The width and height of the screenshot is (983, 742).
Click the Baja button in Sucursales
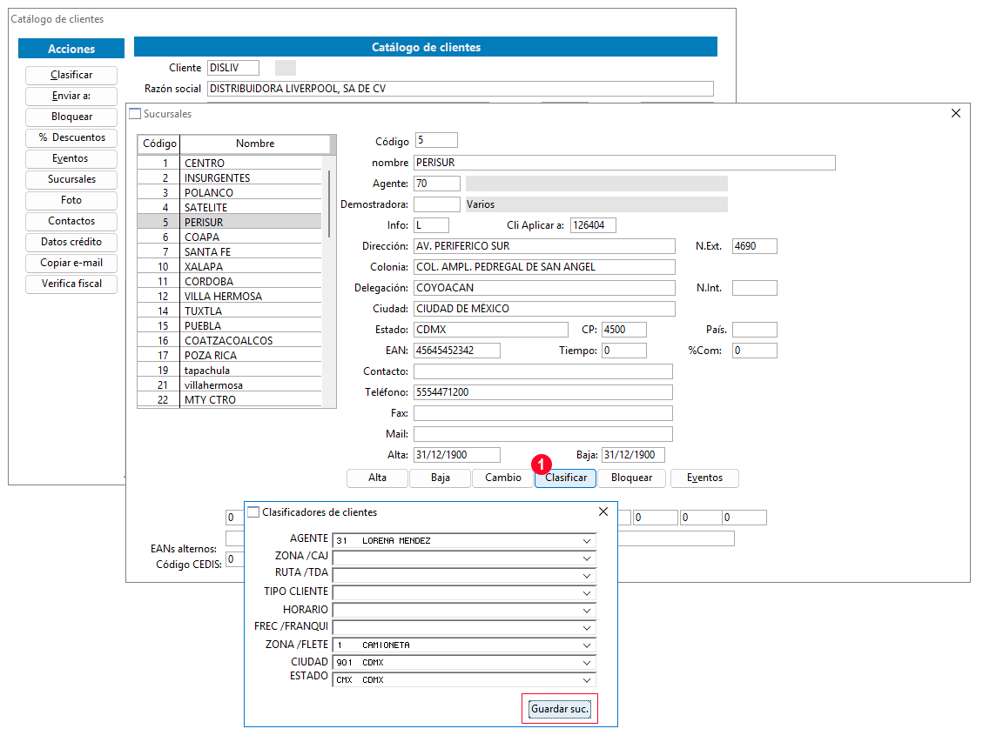point(440,478)
